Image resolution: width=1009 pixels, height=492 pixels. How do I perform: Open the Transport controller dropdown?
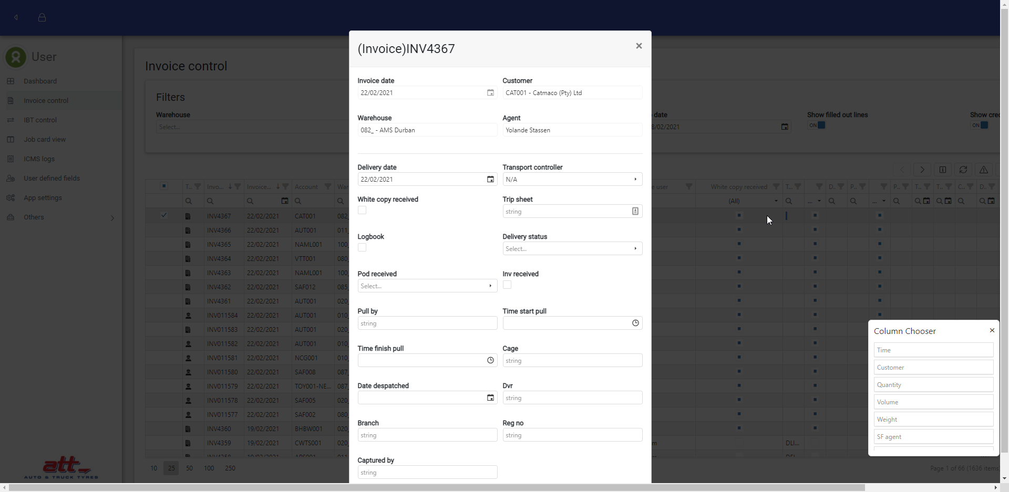pos(572,180)
